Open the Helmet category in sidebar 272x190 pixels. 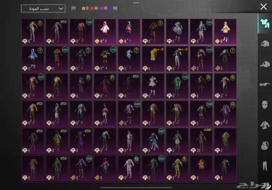tap(265, 44)
